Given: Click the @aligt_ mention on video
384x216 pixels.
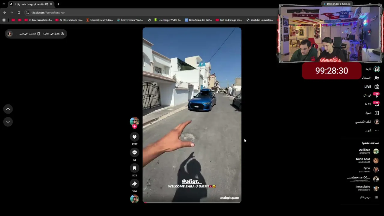Looking at the screenshot, I should [x=192, y=181].
